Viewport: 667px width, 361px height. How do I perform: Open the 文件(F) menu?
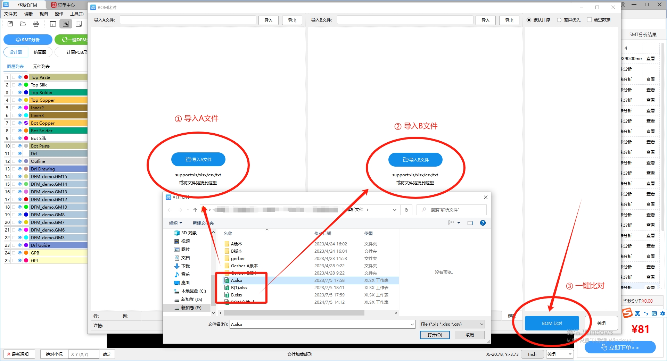tap(10, 14)
